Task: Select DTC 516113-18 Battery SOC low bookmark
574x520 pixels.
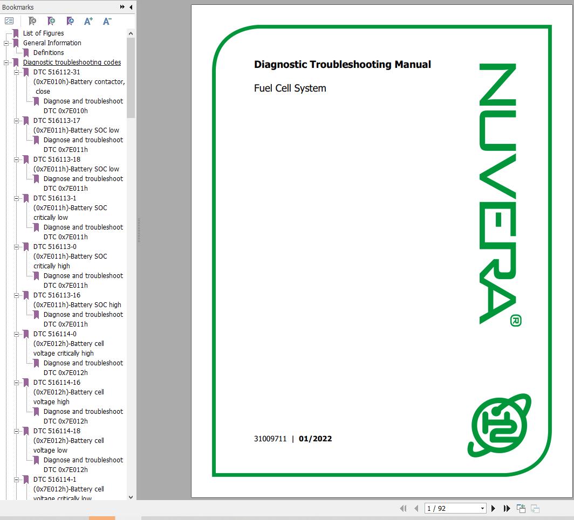Action: coord(76,164)
